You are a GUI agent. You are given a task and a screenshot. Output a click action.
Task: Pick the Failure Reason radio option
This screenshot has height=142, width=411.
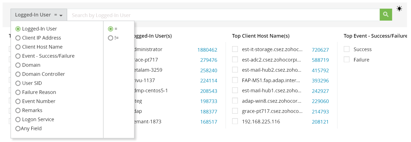pyautogui.click(x=18, y=92)
